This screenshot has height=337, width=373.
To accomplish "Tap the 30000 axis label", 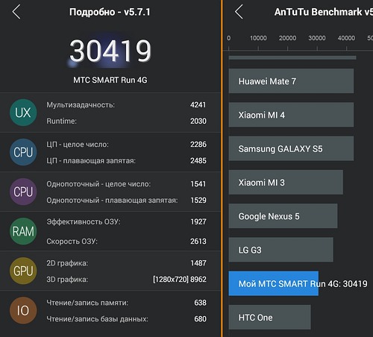I will point(317,38).
